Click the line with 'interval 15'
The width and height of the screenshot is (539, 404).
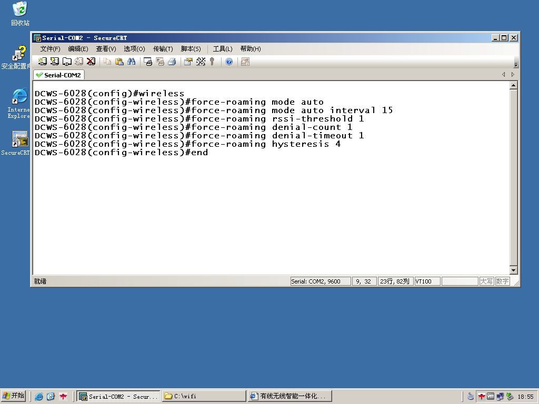pyautogui.click(x=214, y=110)
